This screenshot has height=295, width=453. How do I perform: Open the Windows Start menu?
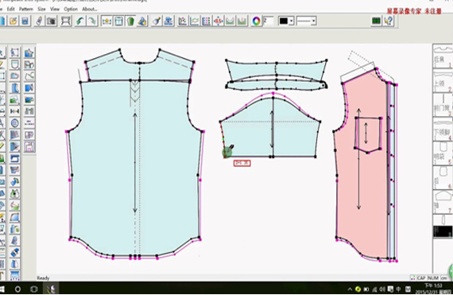pos(2,289)
